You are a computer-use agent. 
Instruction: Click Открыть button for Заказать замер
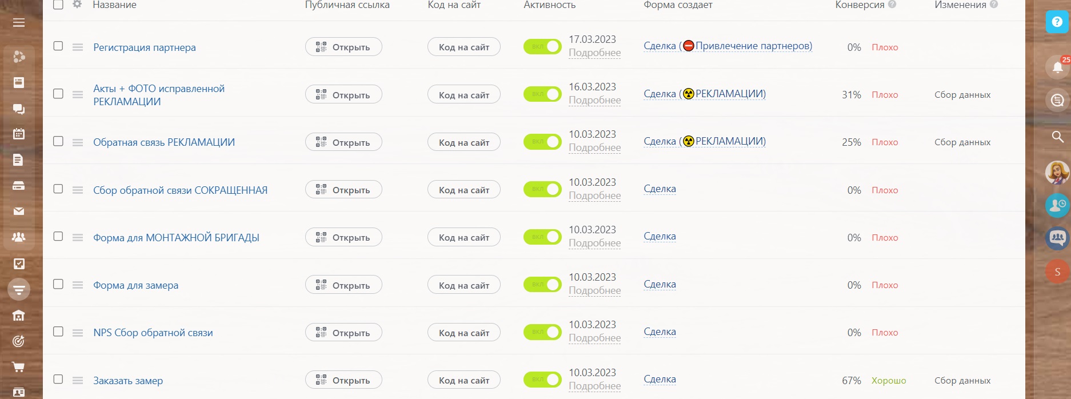tap(343, 380)
